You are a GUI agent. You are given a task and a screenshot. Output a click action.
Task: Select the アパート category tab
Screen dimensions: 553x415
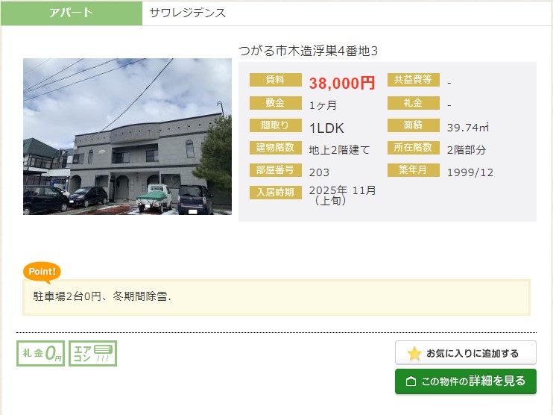pyautogui.click(x=72, y=13)
